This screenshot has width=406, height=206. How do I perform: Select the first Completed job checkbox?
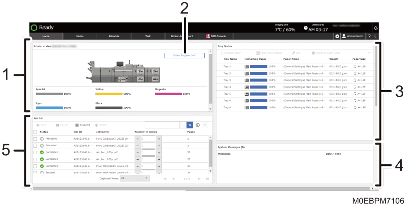tap(35, 152)
